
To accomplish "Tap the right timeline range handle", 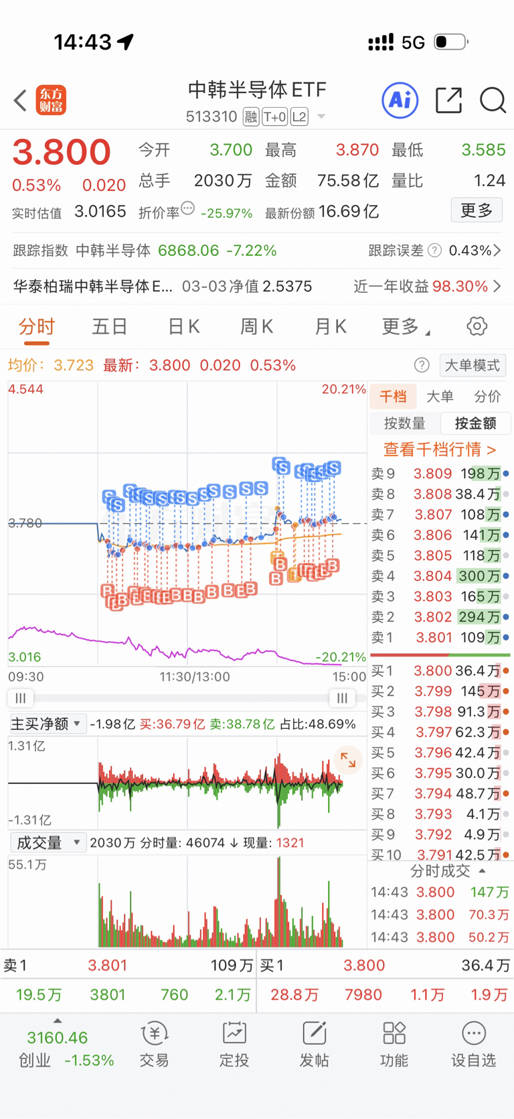I will tap(342, 698).
